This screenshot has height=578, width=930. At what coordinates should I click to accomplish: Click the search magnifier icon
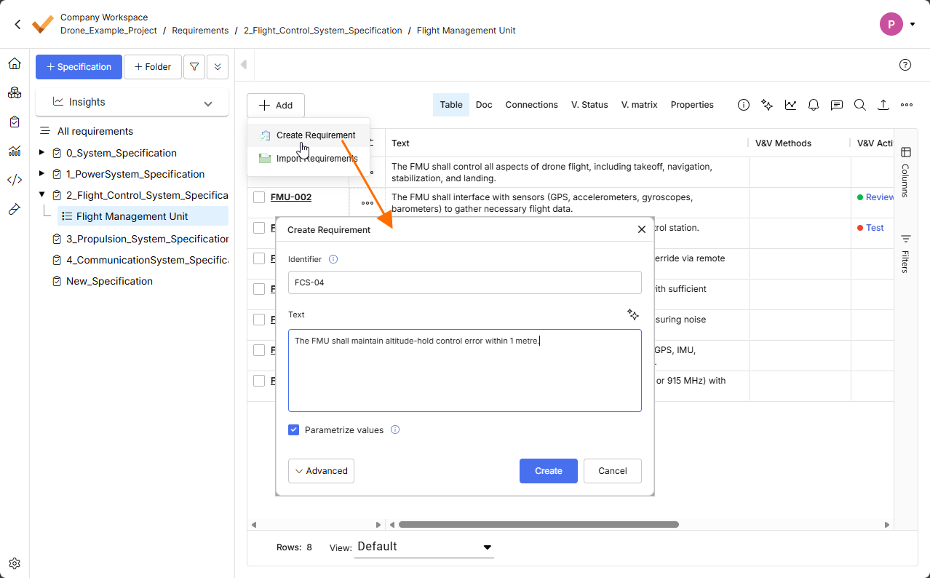pyautogui.click(x=860, y=105)
